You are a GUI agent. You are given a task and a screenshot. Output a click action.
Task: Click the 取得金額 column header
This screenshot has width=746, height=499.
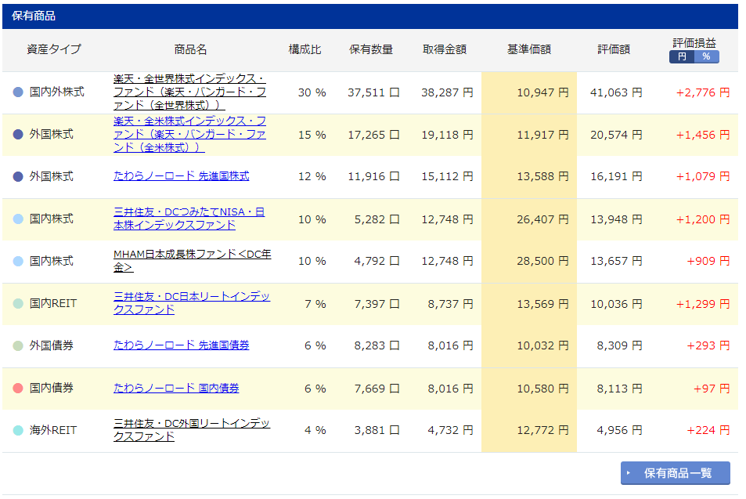445,49
